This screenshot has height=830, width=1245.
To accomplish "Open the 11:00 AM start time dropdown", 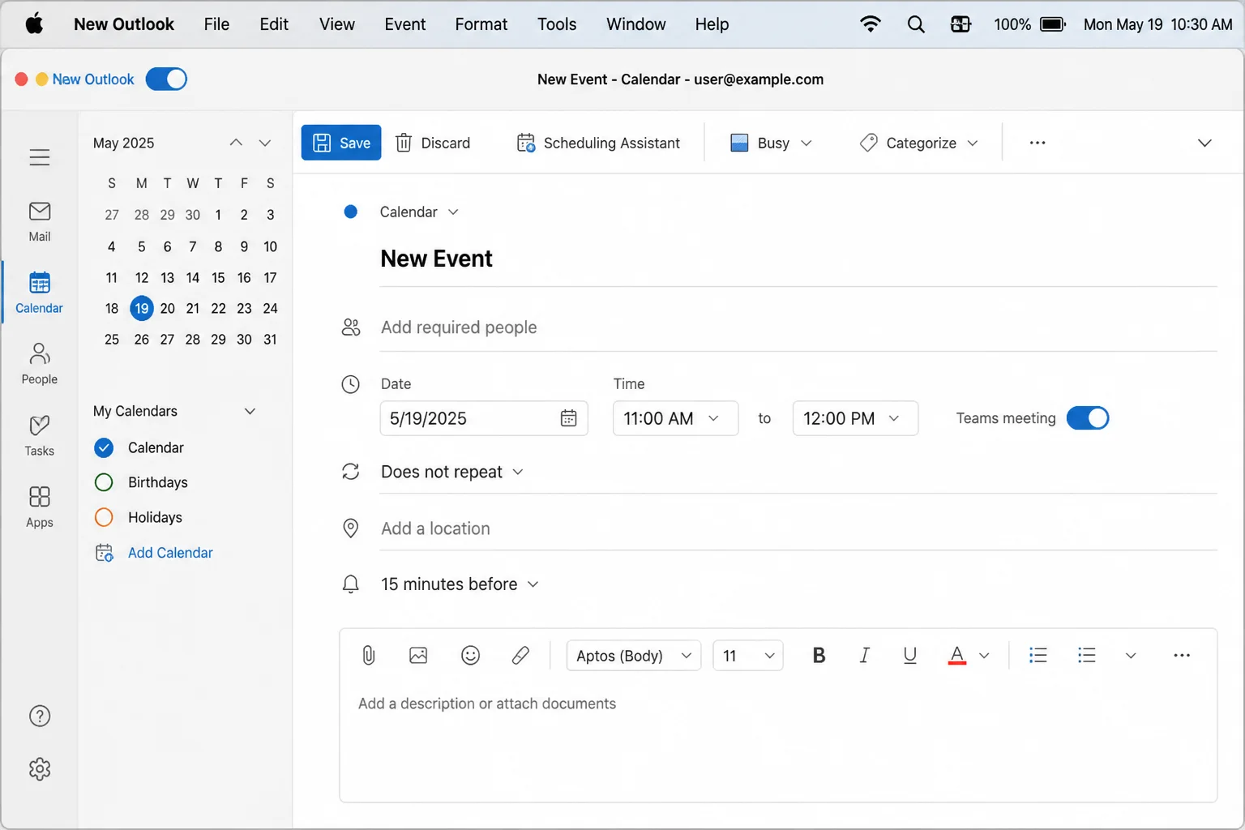I will (x=675, y=418).
